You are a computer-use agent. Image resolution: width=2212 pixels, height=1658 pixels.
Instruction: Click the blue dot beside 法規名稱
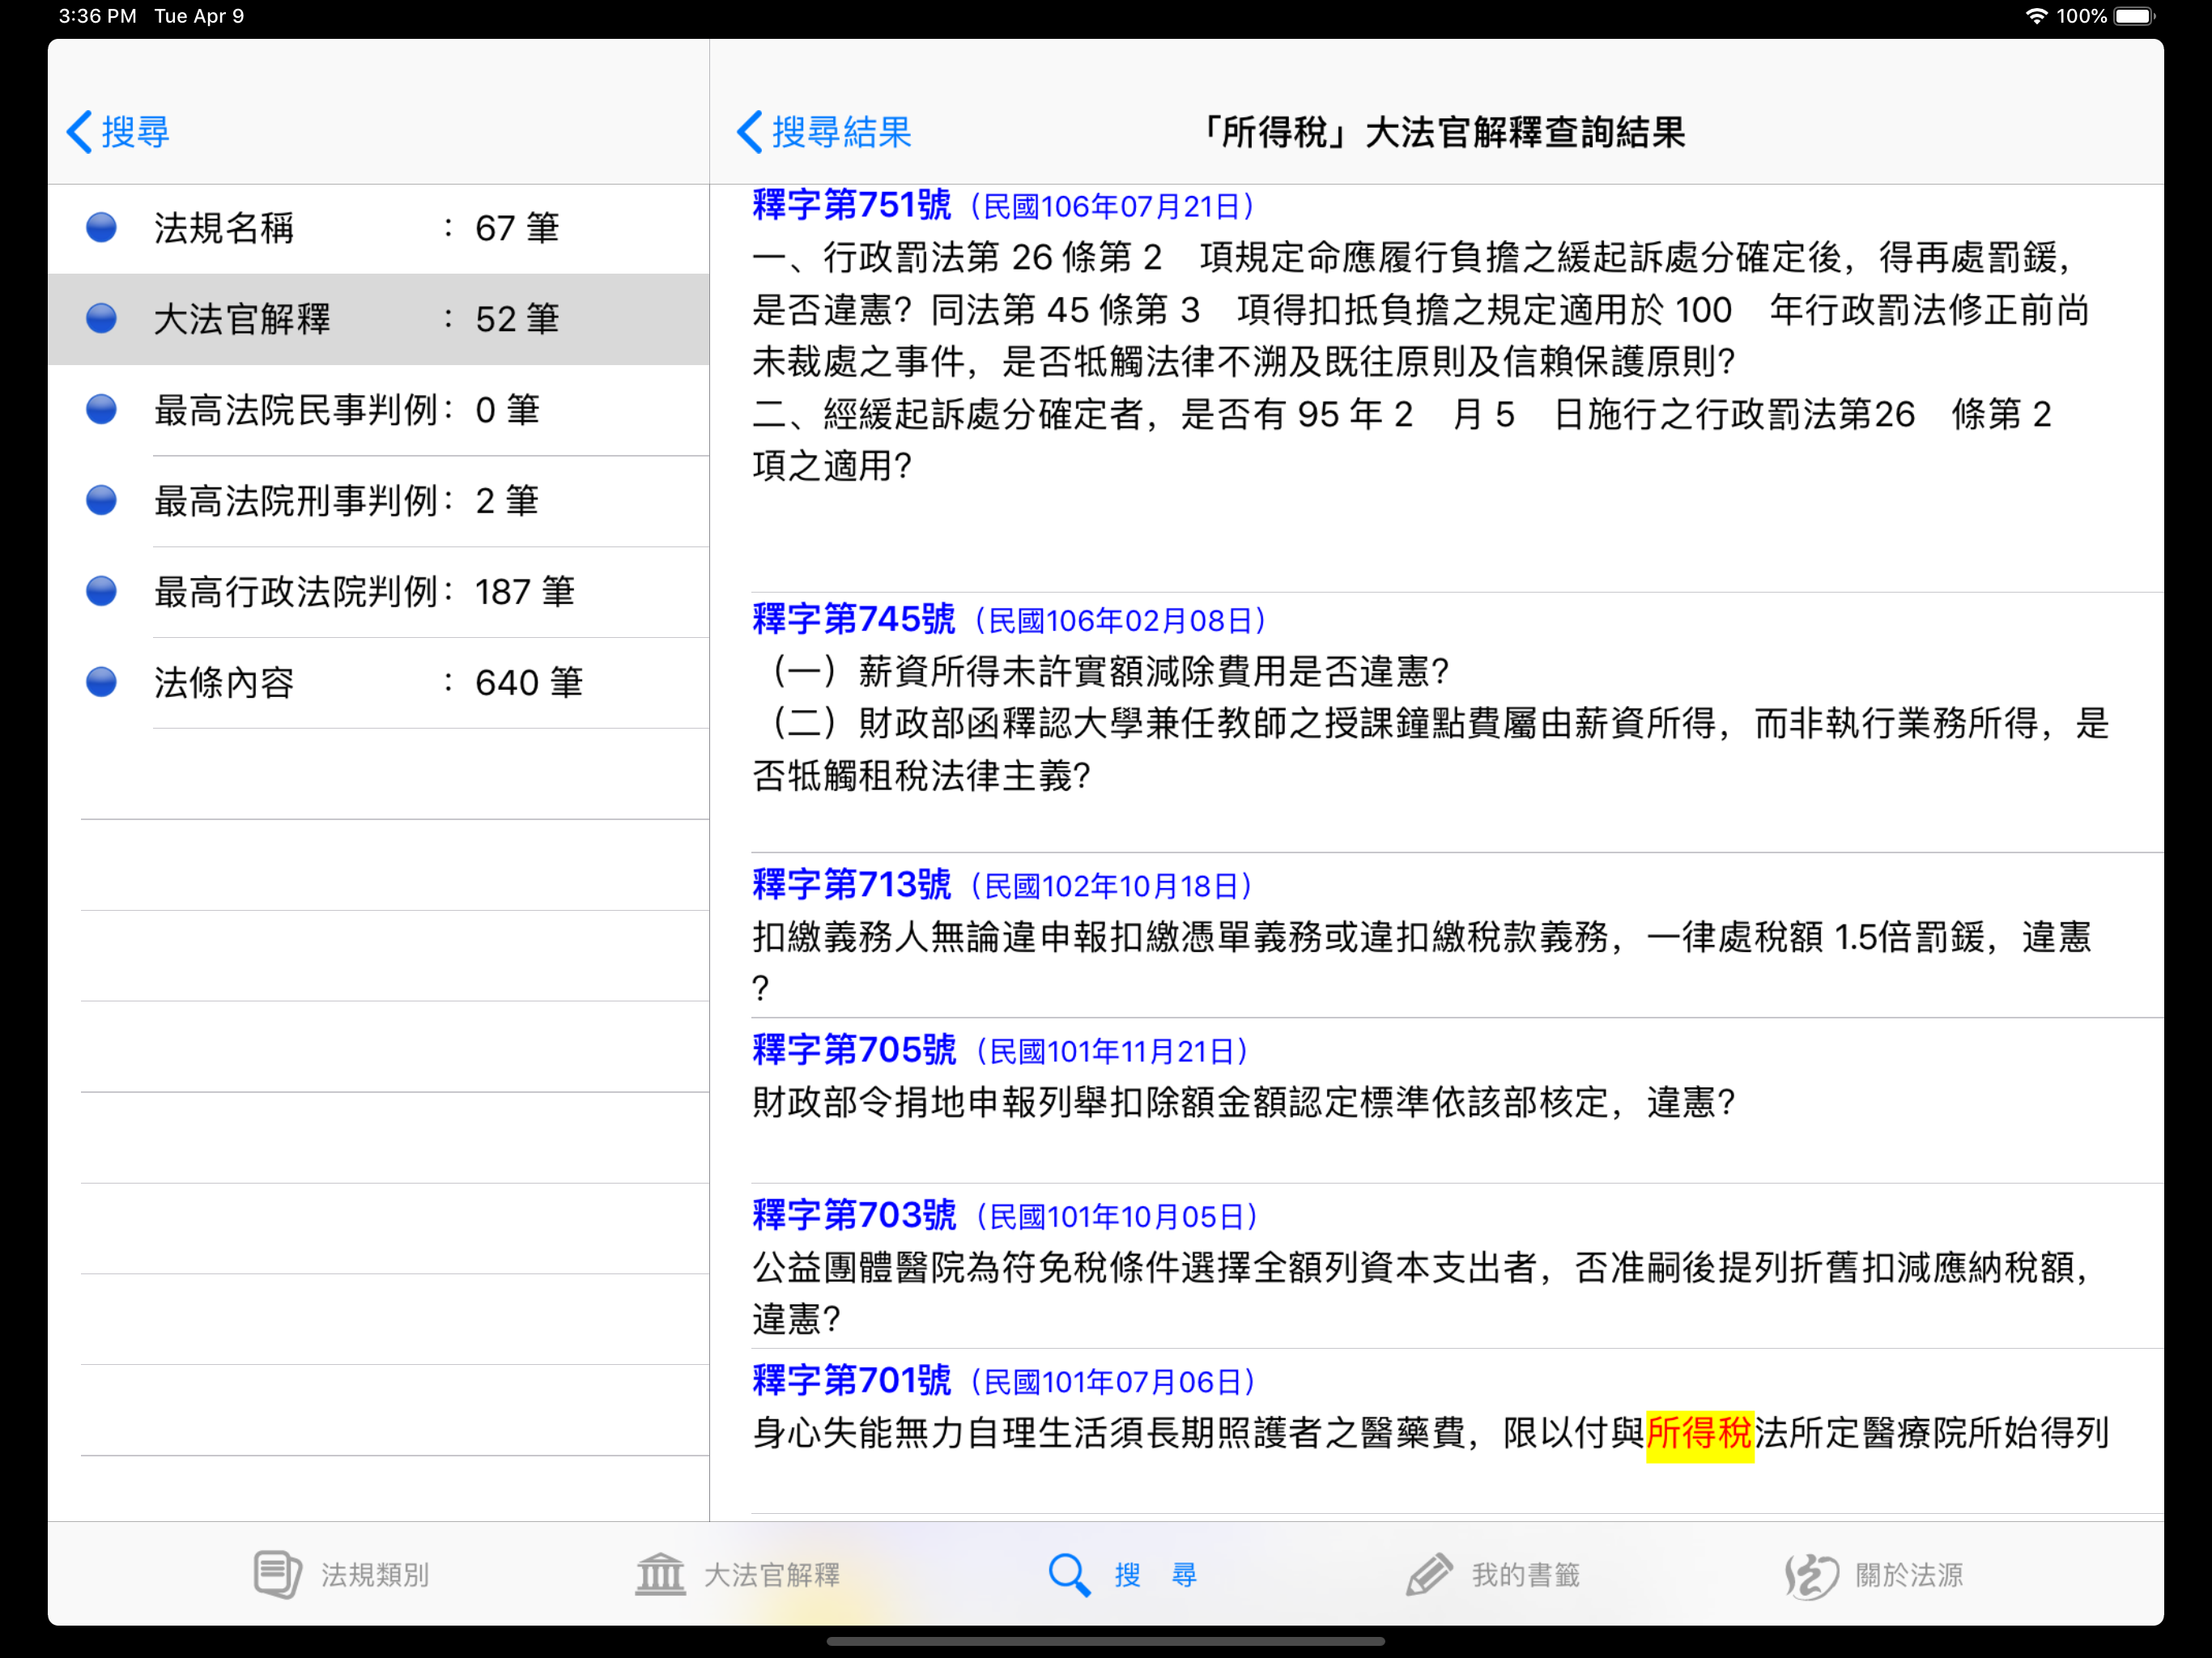tap(101, 228)
